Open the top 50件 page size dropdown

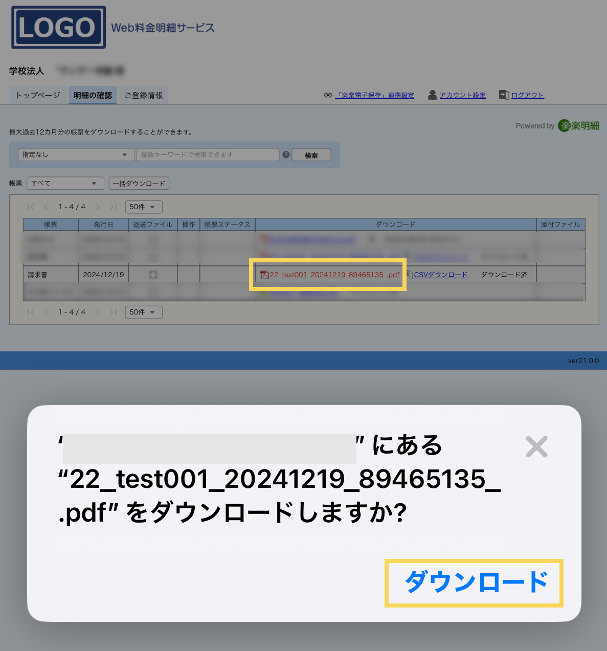coord(143,207)
